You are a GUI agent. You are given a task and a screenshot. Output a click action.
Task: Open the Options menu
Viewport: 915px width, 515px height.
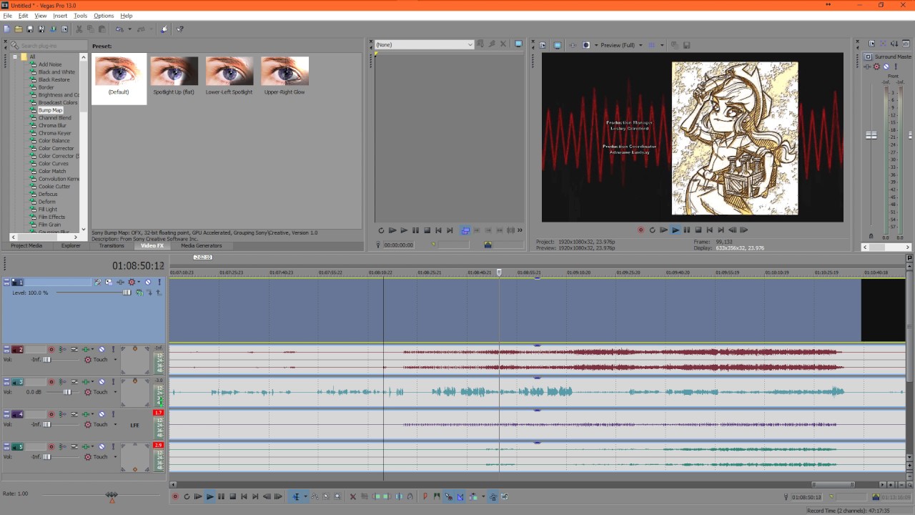point(104,16)
